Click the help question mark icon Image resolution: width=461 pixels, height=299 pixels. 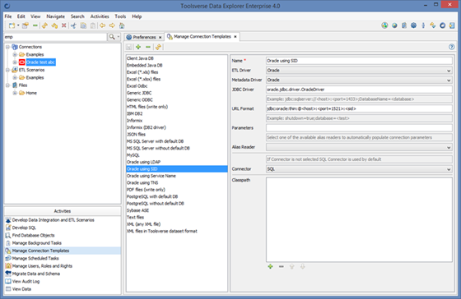coord(452,47)
